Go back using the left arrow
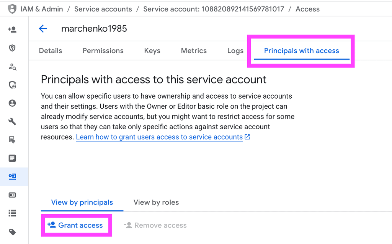 tap(43, 29)
